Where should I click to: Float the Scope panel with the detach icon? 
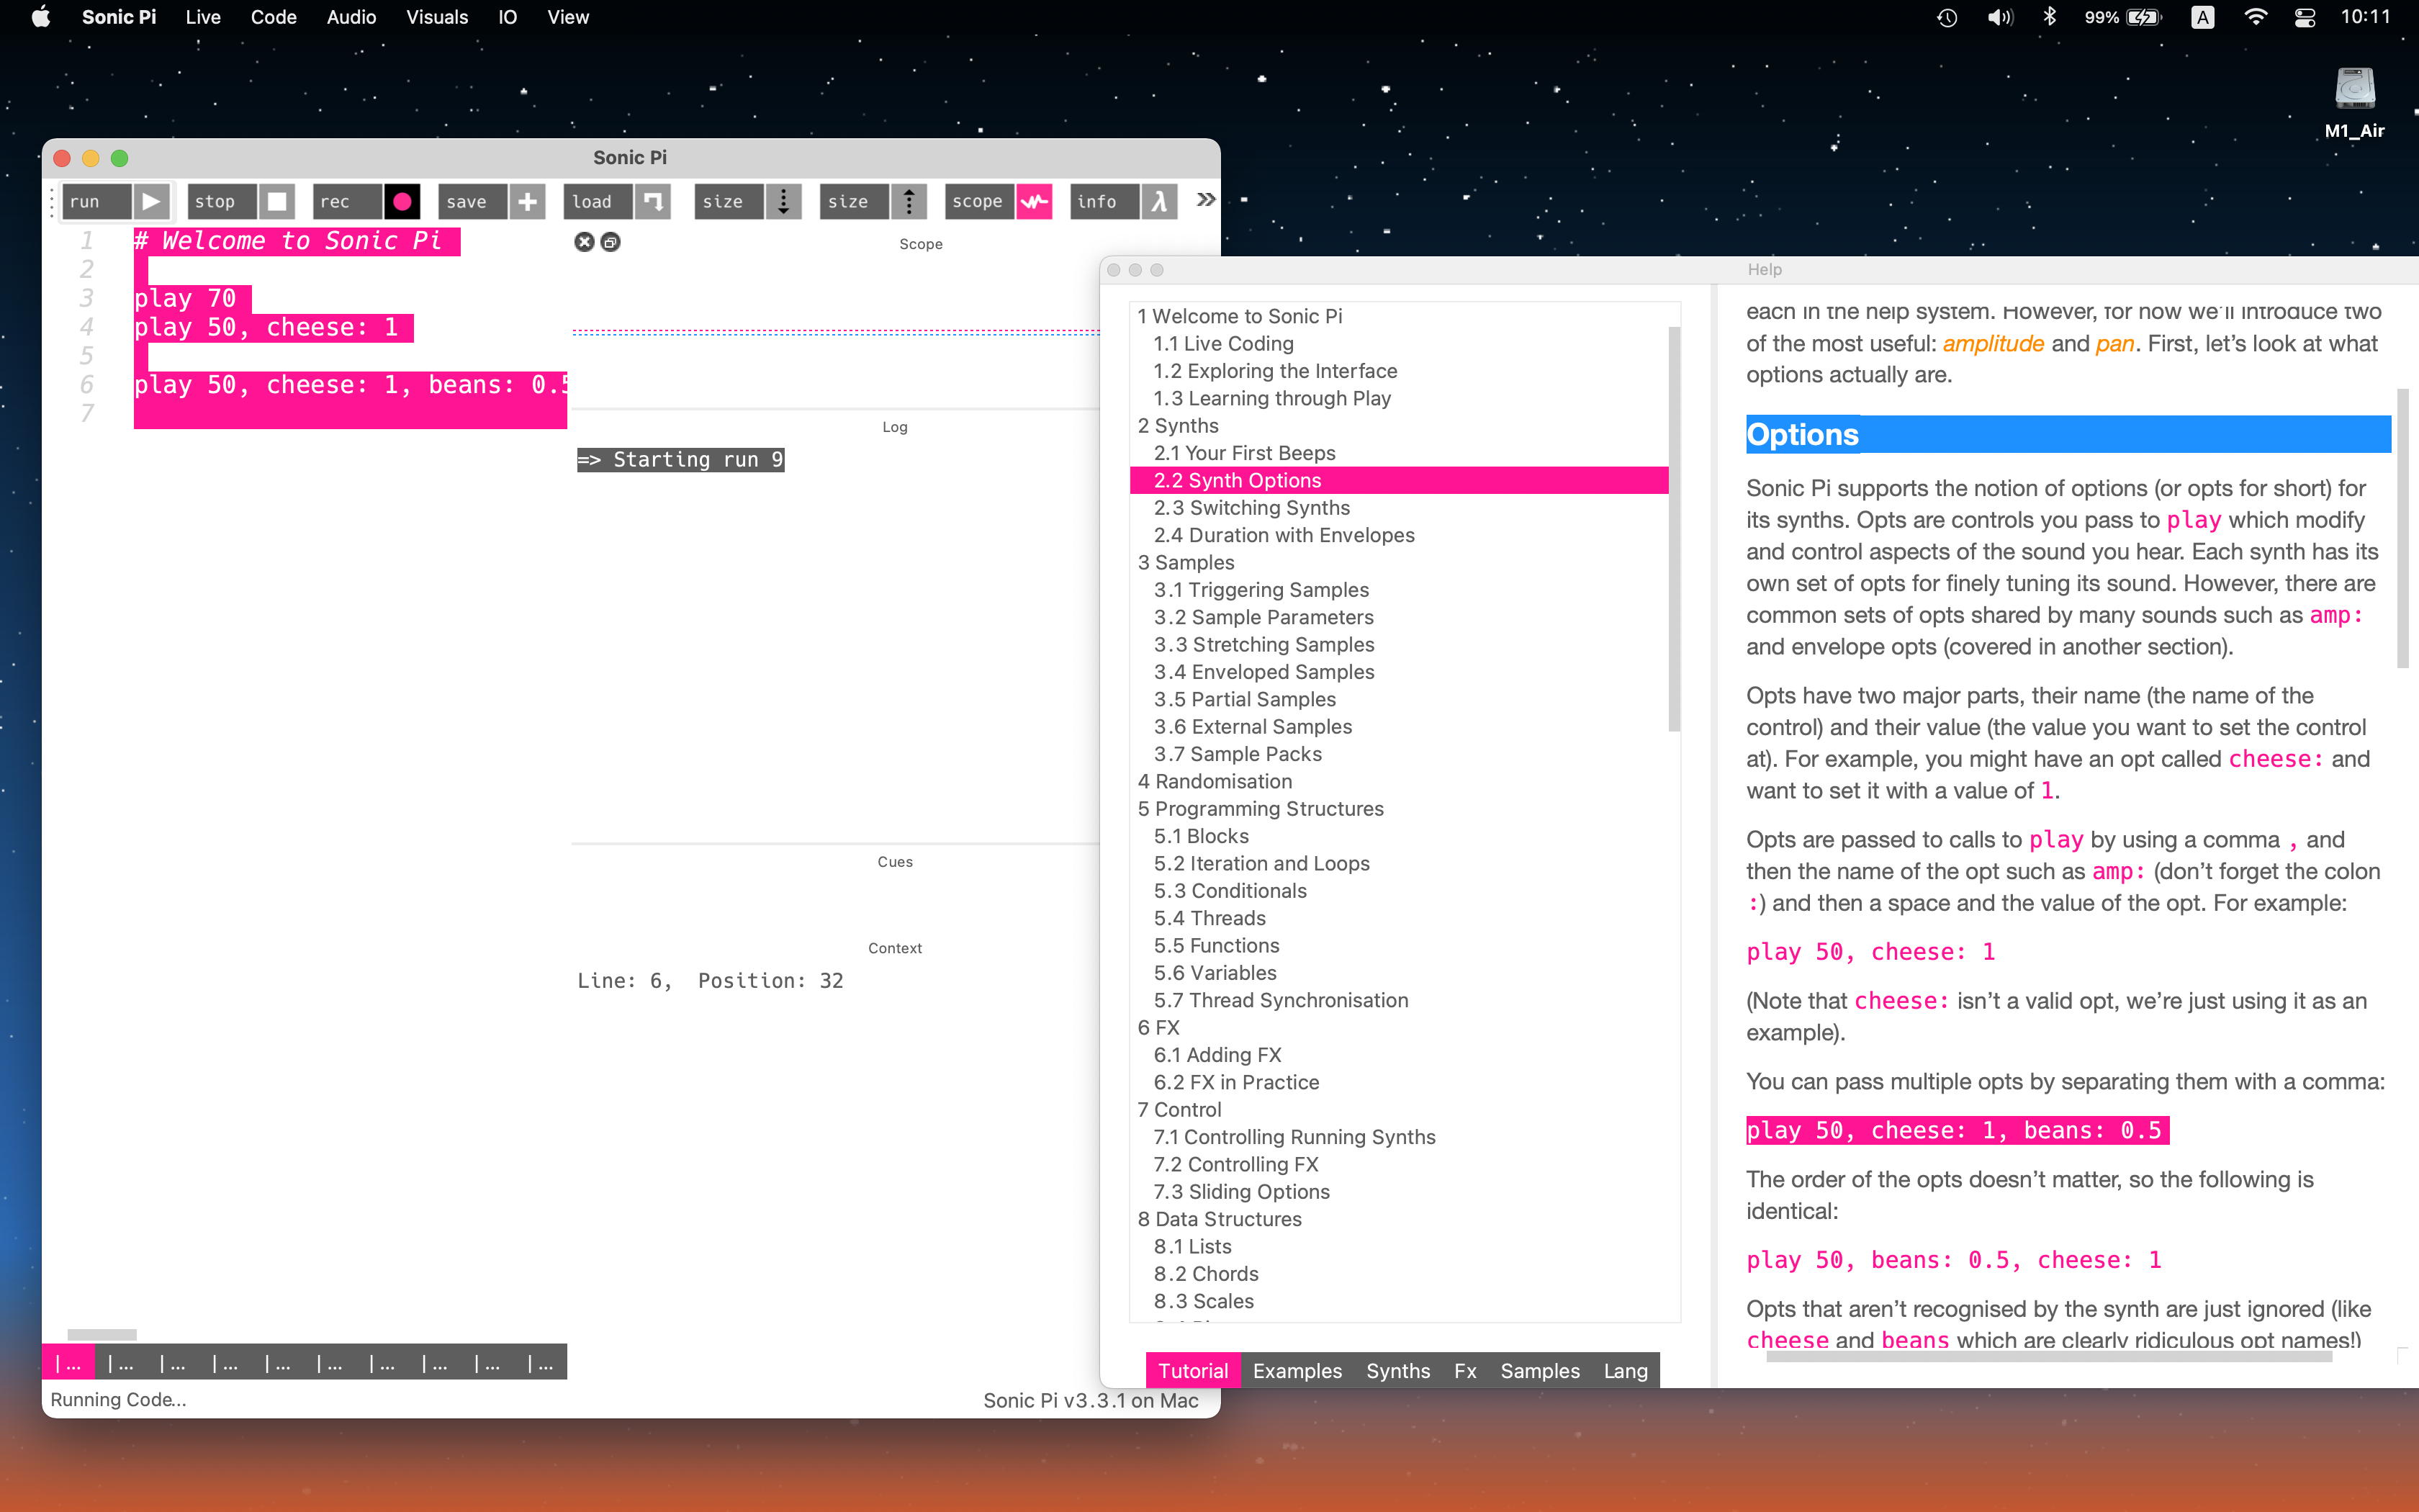[x=611, y=242]
